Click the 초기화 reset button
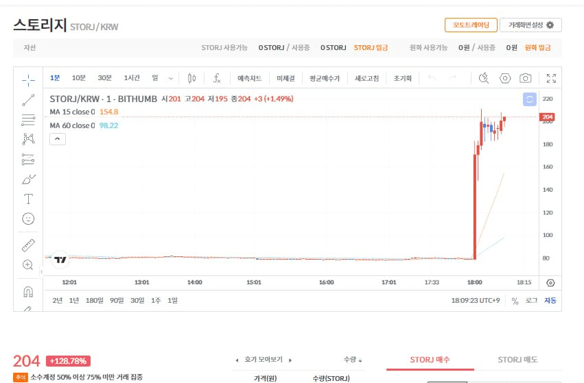584x383 pixels. (x=403, y=78)
